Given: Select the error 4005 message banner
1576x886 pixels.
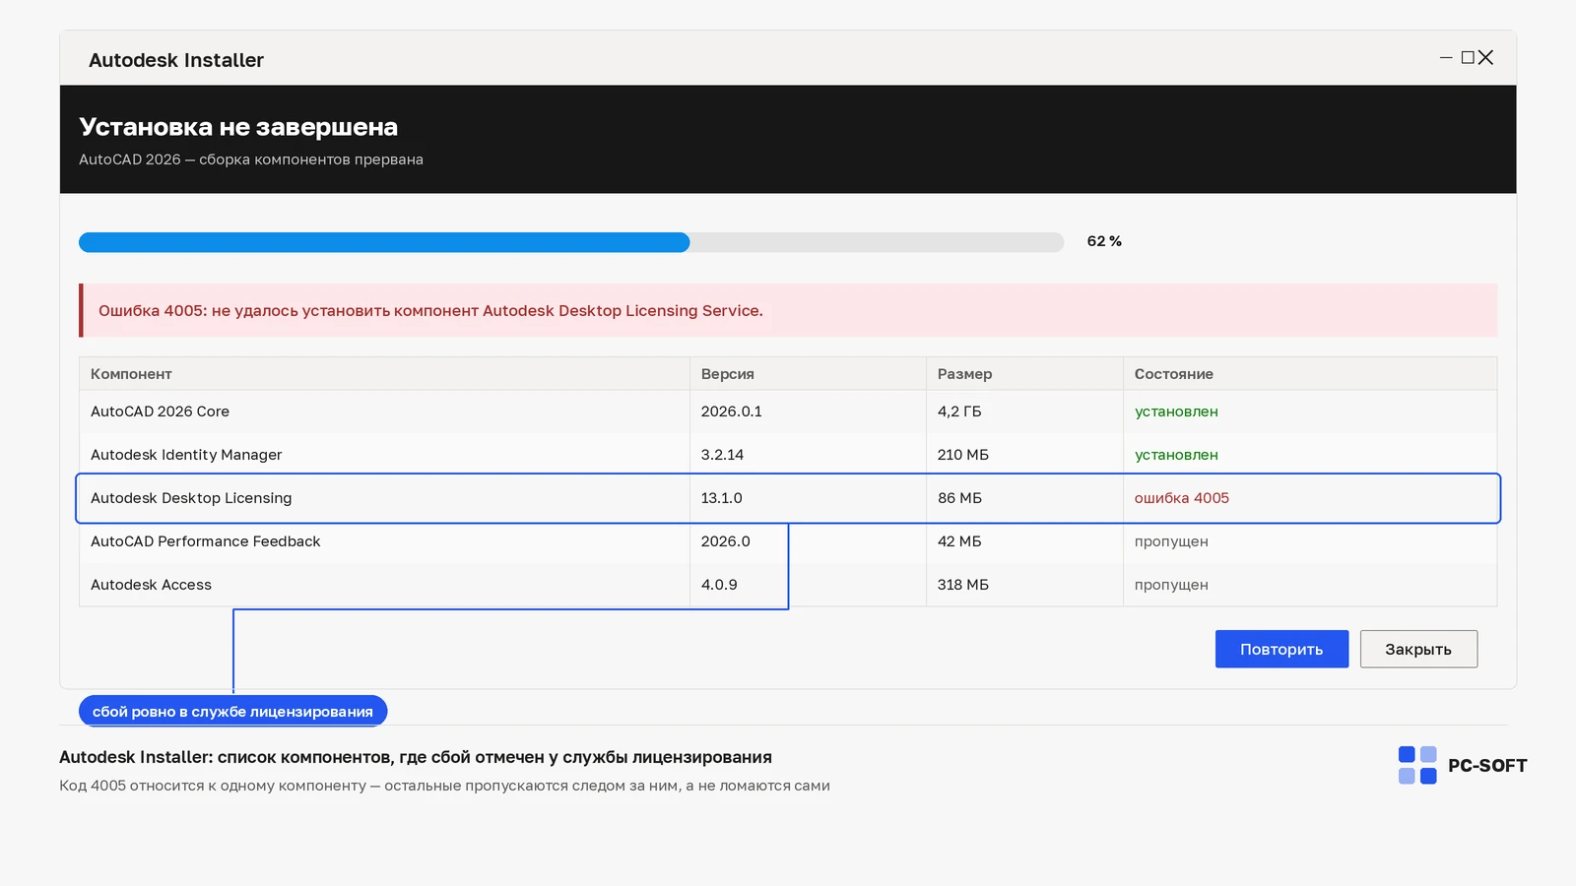Looking at the screenshot, I should [788, 310].
